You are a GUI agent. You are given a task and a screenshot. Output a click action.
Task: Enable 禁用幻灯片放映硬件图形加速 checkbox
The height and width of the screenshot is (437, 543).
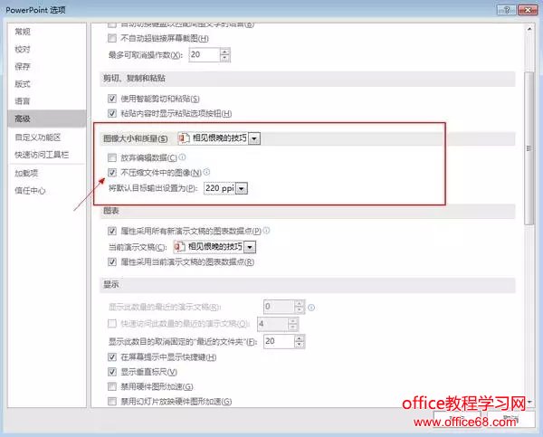click(112, 402)
